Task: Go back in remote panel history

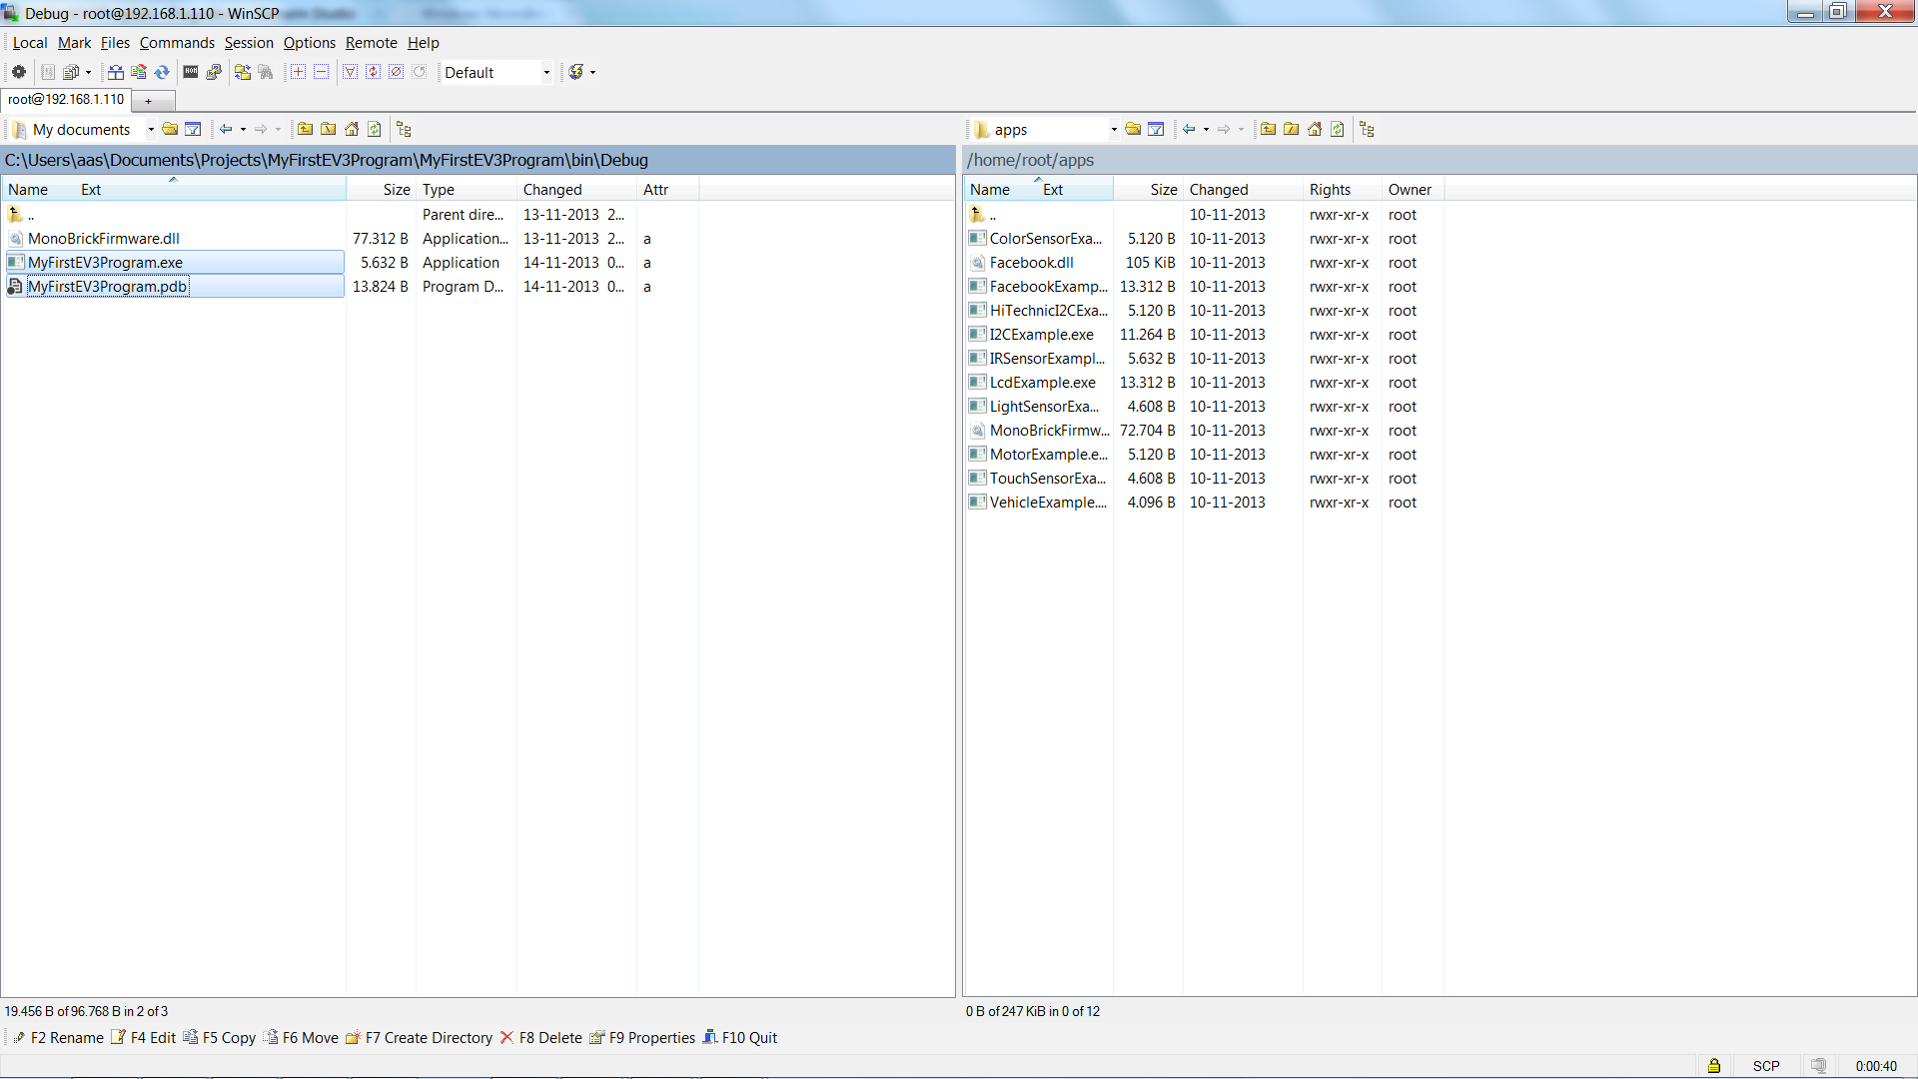Action: click(x=1190, y=129)
